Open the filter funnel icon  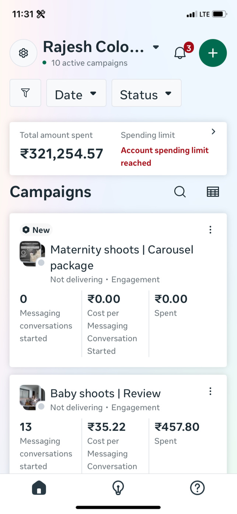coord(25,93)
